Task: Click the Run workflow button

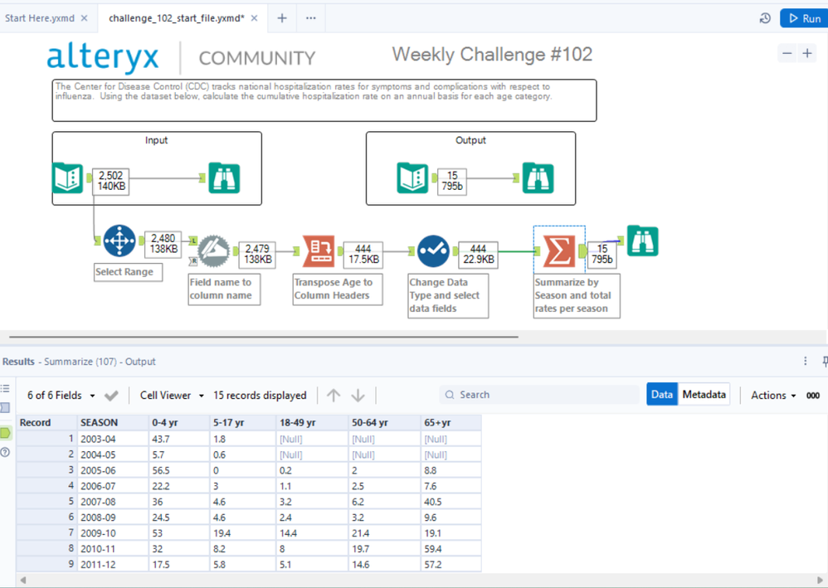Action: [804, 18]
